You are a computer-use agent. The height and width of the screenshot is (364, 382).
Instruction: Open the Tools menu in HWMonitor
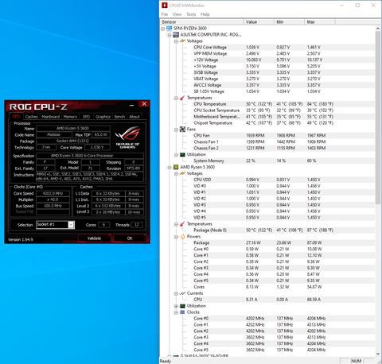pyautogui.click(x=191, y=14)
